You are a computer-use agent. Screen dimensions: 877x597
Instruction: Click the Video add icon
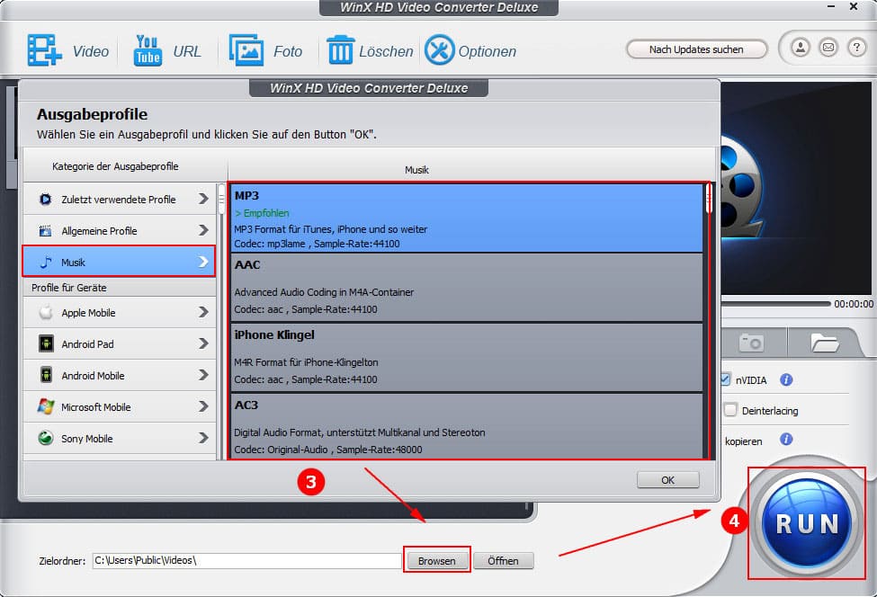pyautogui.click(x=44, y=51)
